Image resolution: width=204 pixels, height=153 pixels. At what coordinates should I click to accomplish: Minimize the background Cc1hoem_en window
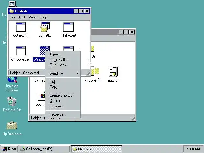coord(121,32)
